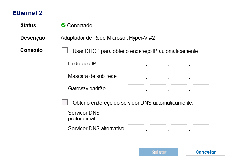Select second octet of Endereço IP
238x163 pixels.
158,63
